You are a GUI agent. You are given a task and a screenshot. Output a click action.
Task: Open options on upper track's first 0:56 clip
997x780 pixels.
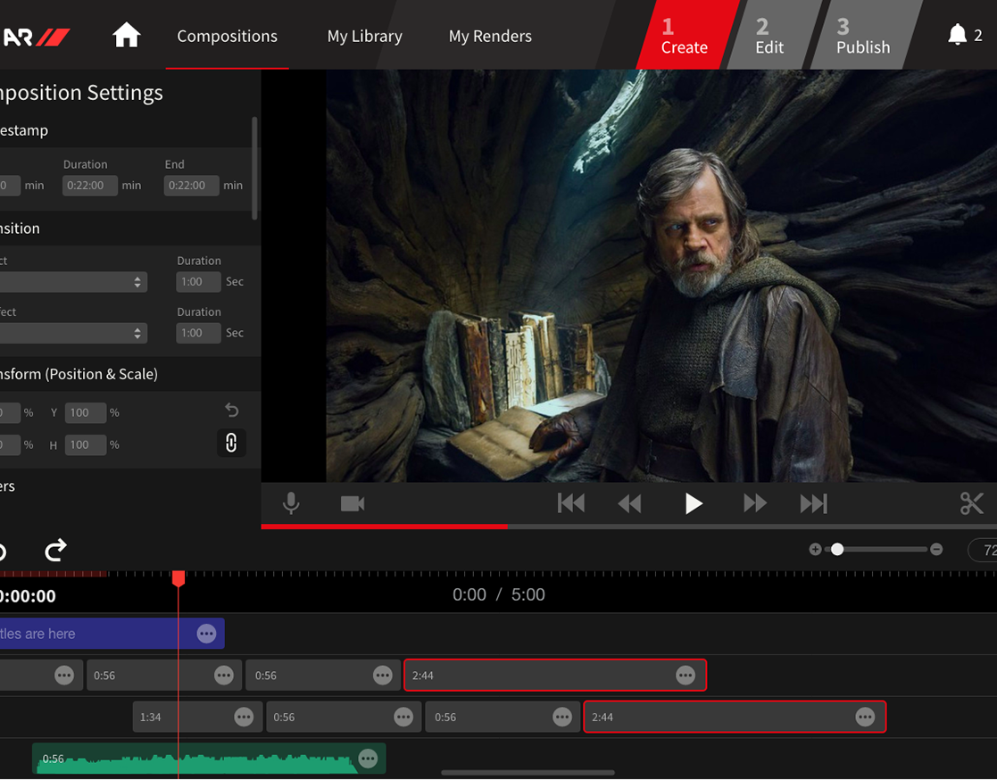224,675
